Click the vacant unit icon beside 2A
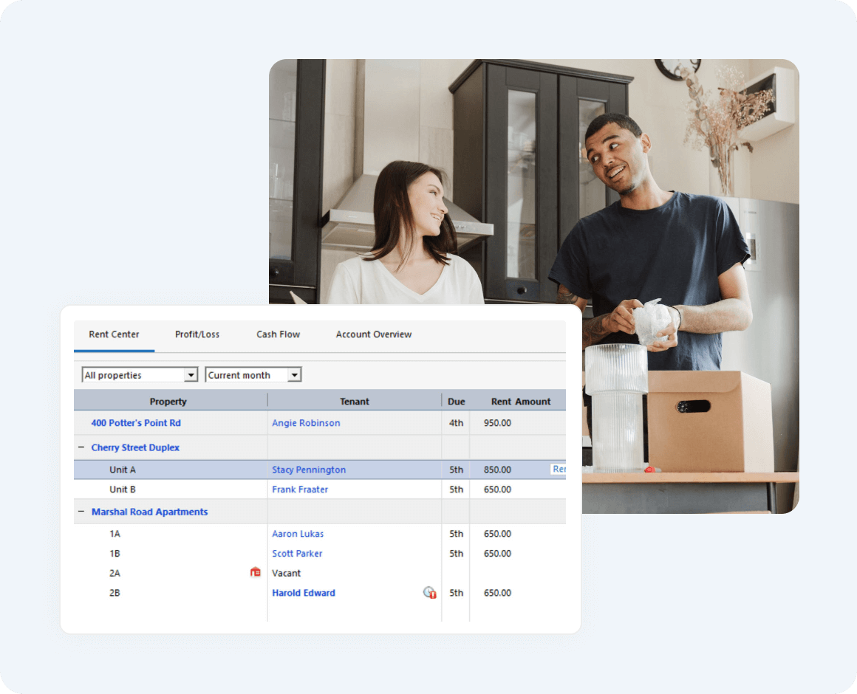This screenshot has width=857, height=694. coord(256,572)
